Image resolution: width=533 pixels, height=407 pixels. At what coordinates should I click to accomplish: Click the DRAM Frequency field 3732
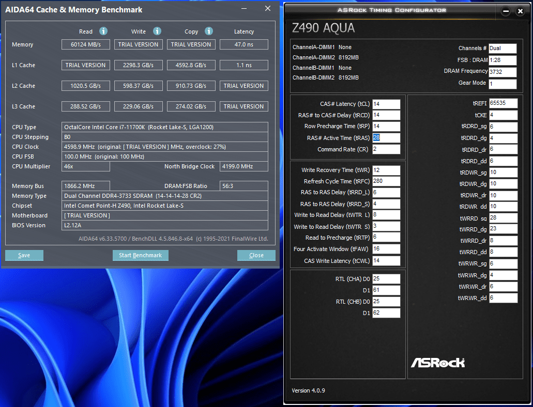pyautogui.click(x=502, y=72)
